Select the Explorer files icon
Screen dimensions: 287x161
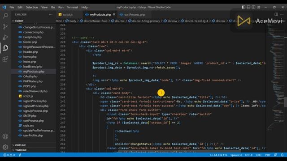pos(5,48)
